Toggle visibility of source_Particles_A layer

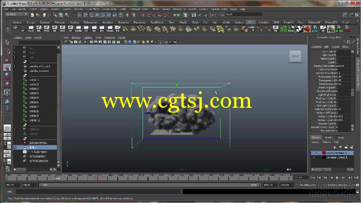(314, 153)
